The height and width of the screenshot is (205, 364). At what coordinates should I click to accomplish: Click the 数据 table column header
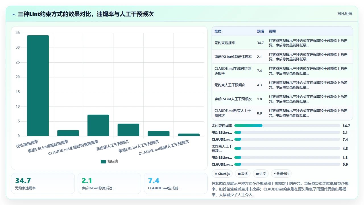(260, 31)
